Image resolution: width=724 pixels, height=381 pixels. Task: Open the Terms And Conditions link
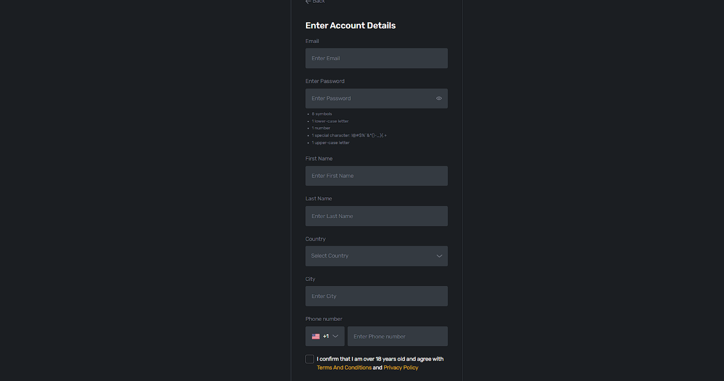coord(344,367)
